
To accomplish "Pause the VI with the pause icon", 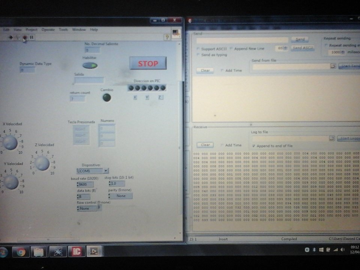I will tap(32, 37).
